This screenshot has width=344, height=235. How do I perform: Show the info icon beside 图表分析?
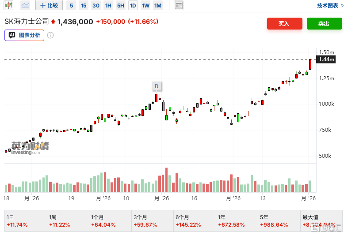50,35
